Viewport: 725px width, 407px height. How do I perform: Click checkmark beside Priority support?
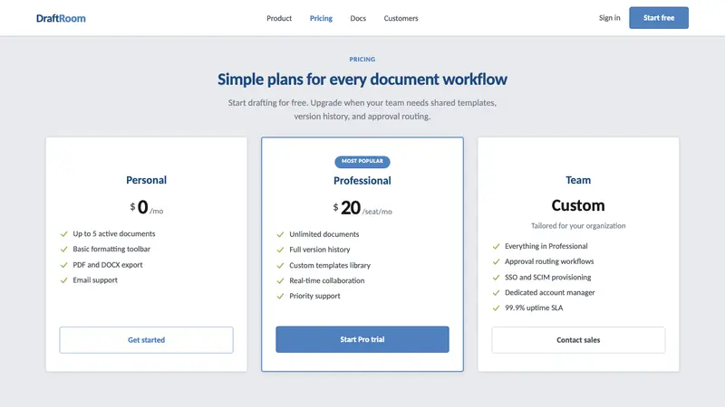[x=280, y=297]
